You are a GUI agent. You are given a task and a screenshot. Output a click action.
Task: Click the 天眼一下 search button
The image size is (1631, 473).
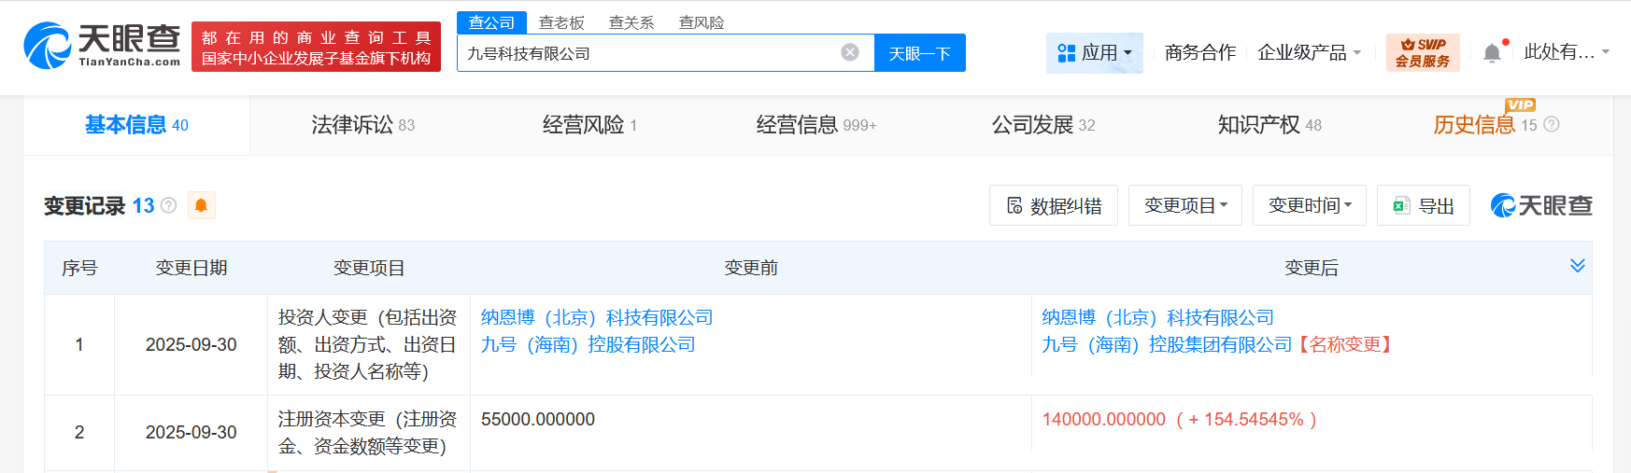click(x=919, y=53)
